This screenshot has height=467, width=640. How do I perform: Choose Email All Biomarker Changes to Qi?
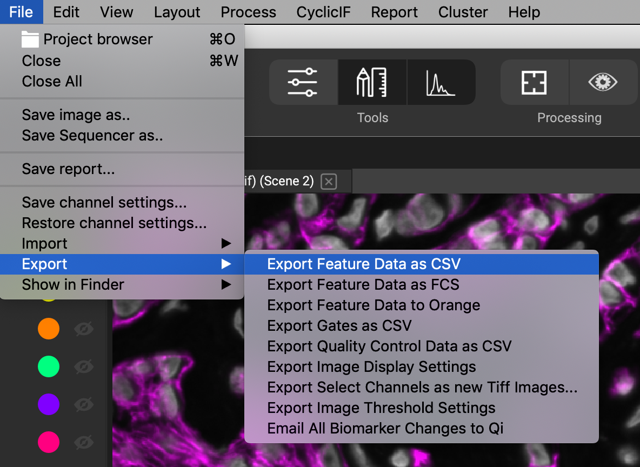click(422, 428)
